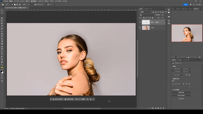
Task: Open the Comments panel icon
Action: tap(169, 12)
